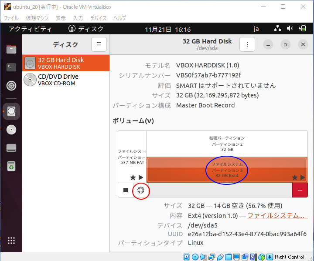Viewport: 314px width, 261px height.
Task: Open the 入力 menu
Action: pos(78,18)
